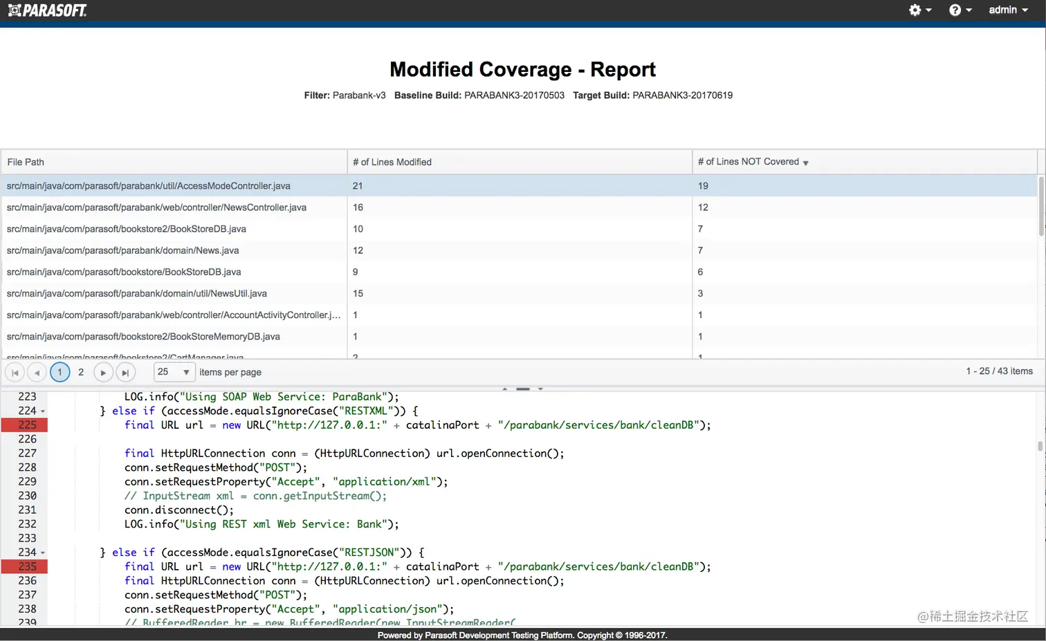Image resolution: width=1046 pixels, height=641 pixels.
Task: Click Target Build PARABANK3-20170619 text
Action: pos(652,95)
